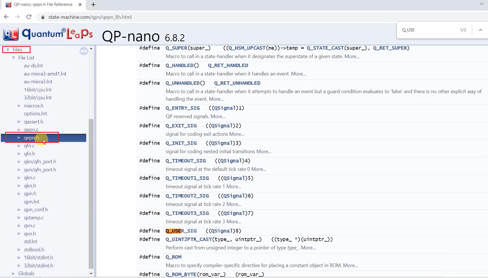Image resolution: width=488 pixels, height=278 pixels.
Task: Open the Q_ROM_BYTE macro link
Action: click(x=181, y=274)
